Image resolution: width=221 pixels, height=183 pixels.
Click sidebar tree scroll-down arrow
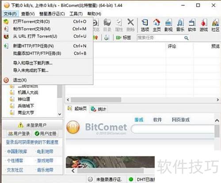(60, 114)
